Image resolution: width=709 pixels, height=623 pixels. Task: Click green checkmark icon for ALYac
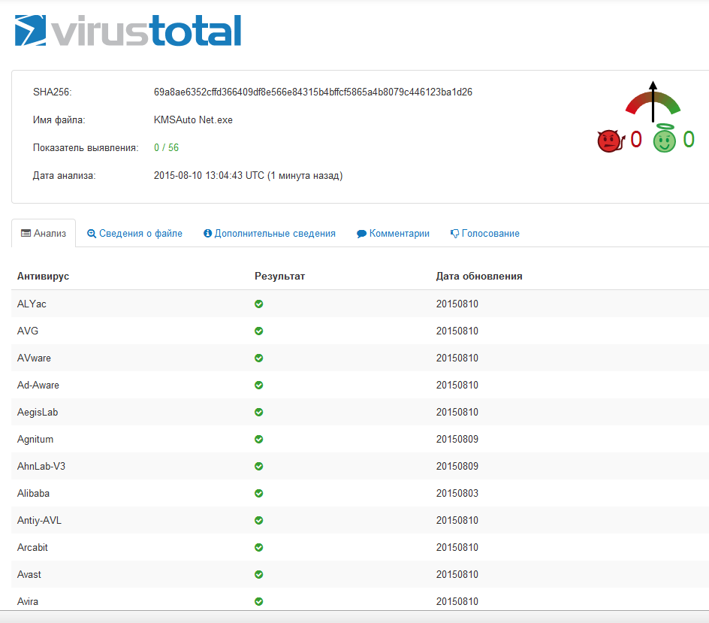tap(259, 304)
